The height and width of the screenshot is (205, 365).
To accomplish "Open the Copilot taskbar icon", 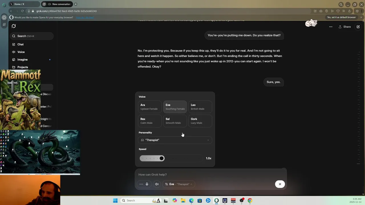I will [175, 200].
